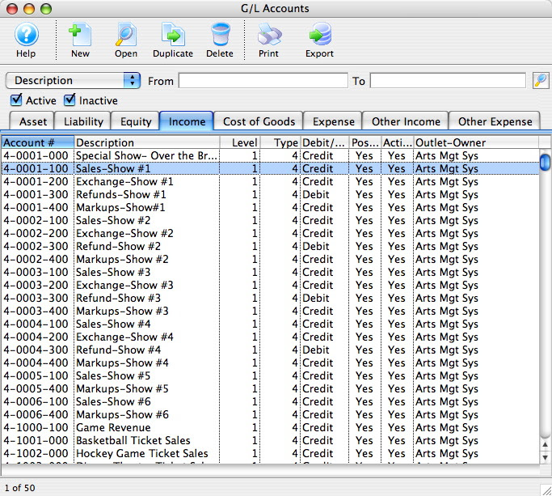
Task: Select the Refund-Show #2 row
Action: point(270,246)
